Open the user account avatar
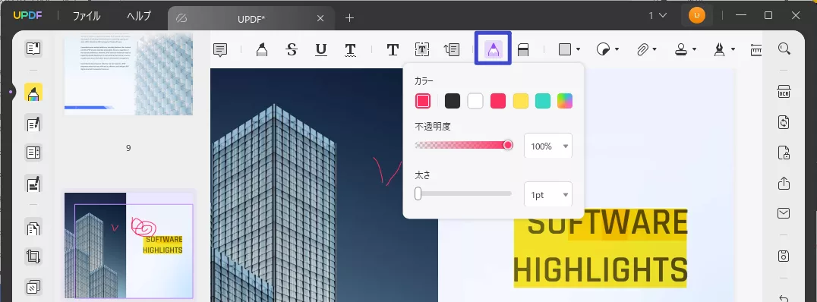The image size is (817, 302). pos(696,16)
